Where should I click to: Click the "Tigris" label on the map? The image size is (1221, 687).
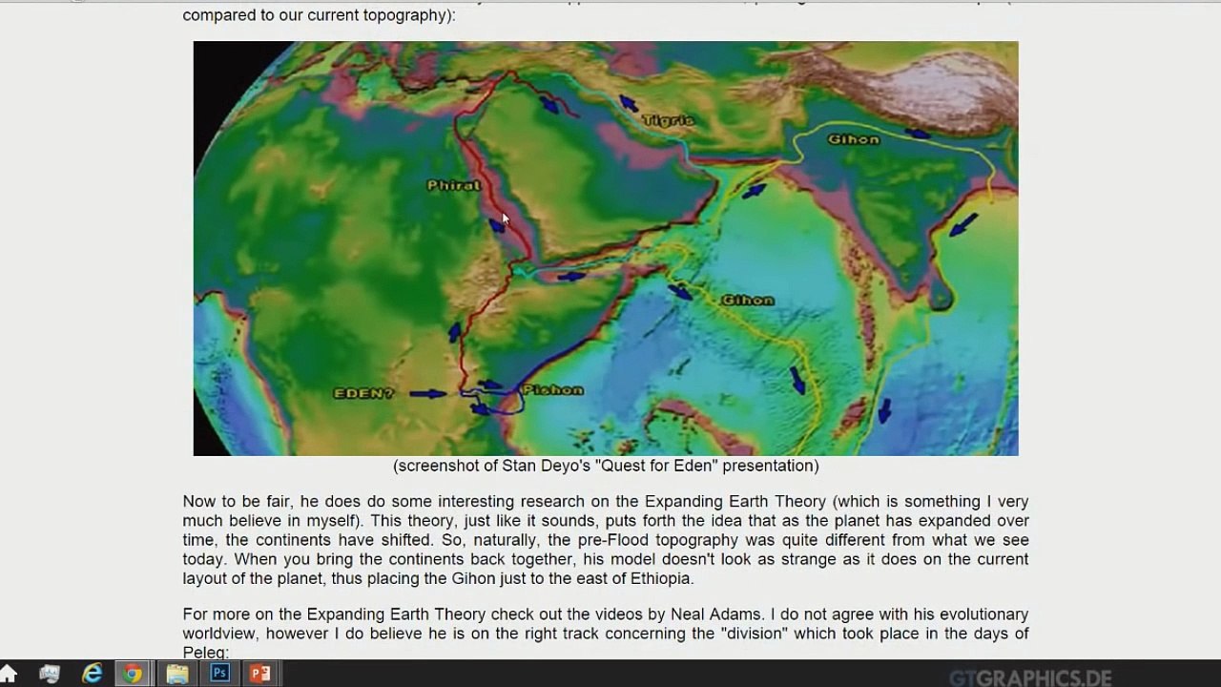point(668,120)
